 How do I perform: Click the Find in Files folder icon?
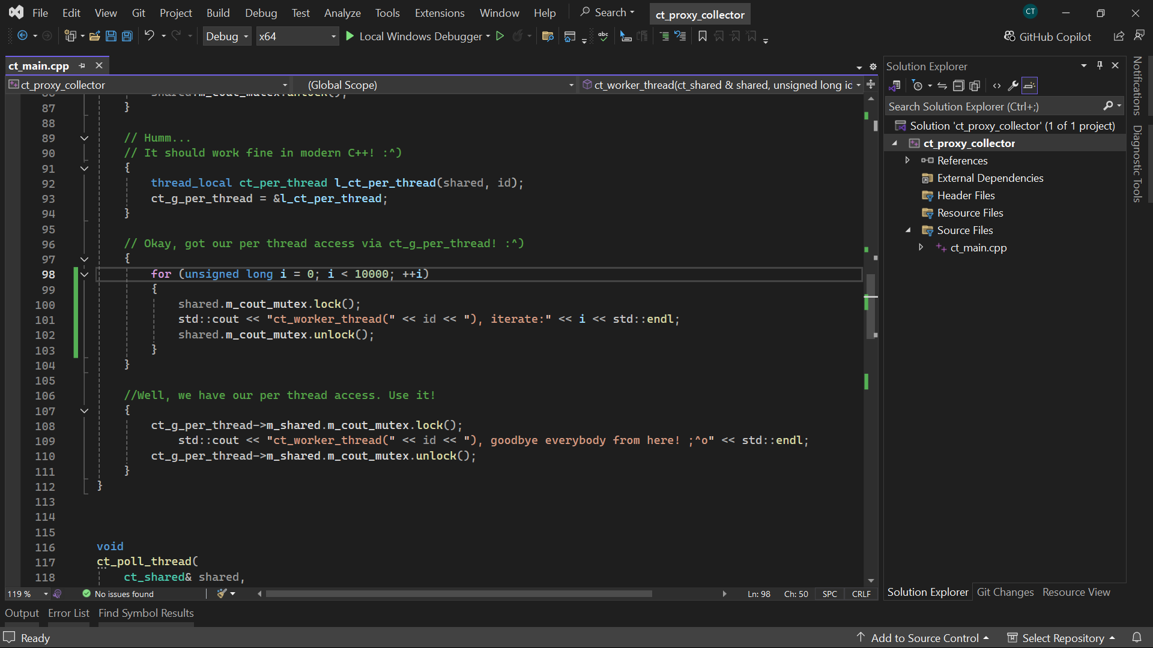(x=548, y=36)
